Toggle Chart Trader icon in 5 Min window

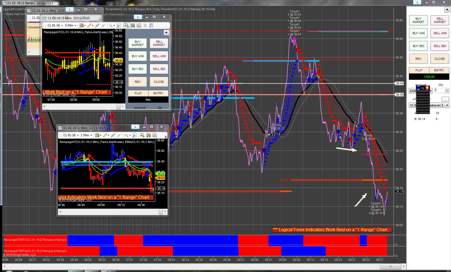click(x=126, y=25)
